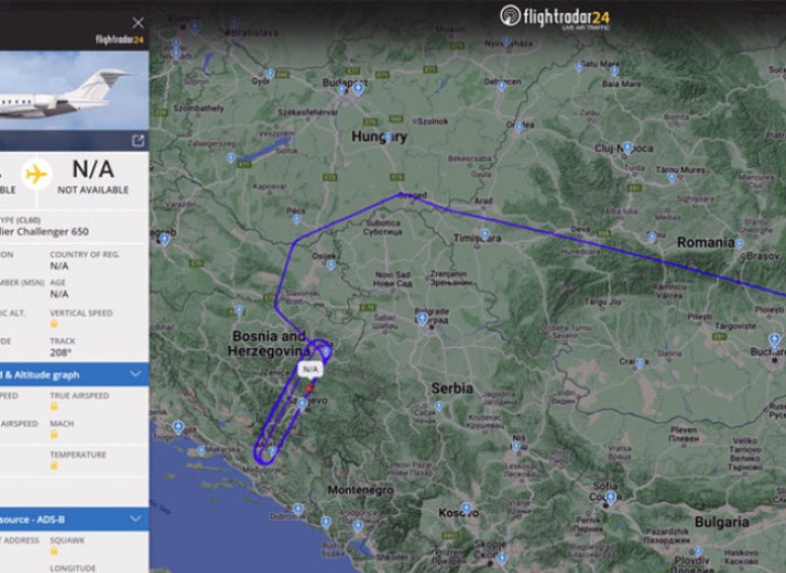Select the Zagreb airport marker
The height and width of the screenshot is (573, 786).
pos(165,239)
